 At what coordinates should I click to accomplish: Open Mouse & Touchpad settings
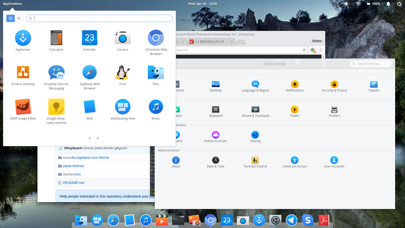(x=255, y=112)
